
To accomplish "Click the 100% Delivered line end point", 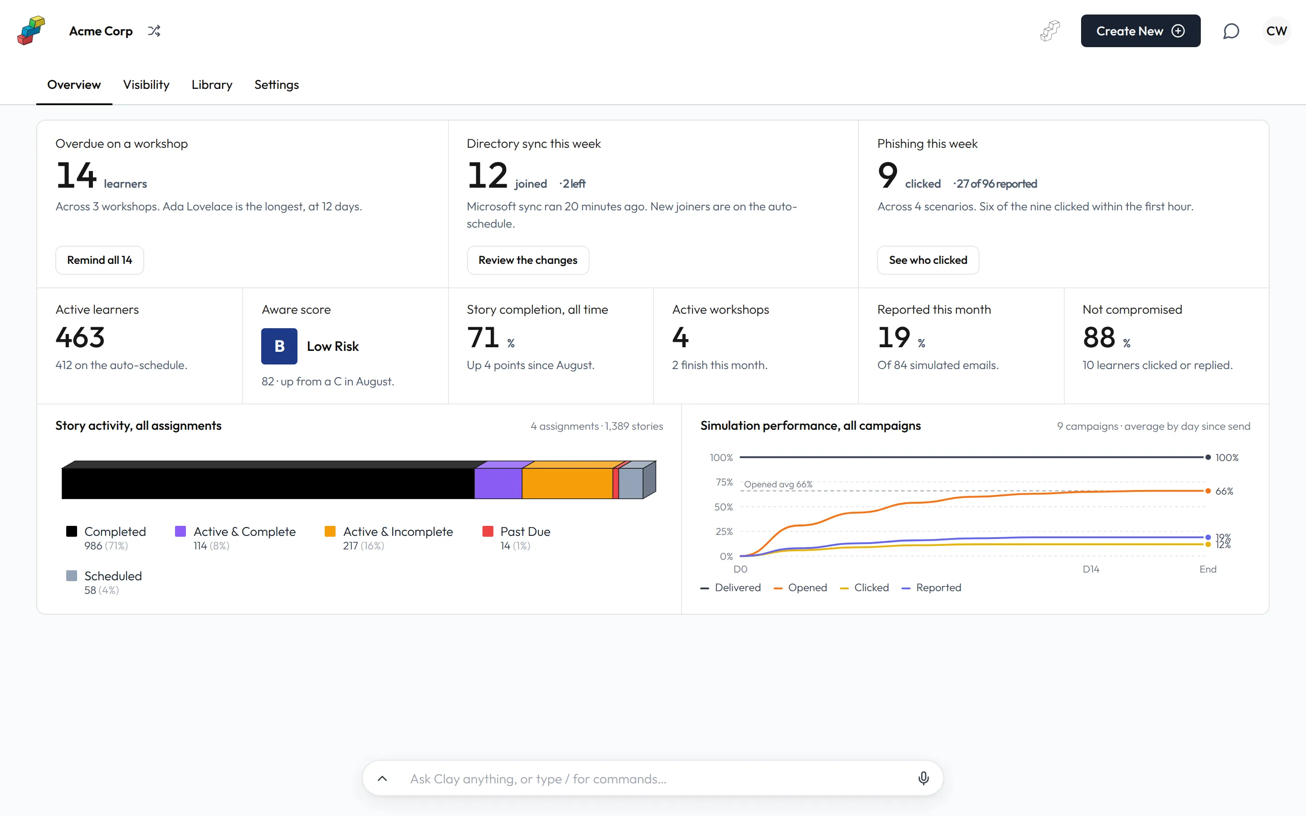I will click(x=1208, y=457).
